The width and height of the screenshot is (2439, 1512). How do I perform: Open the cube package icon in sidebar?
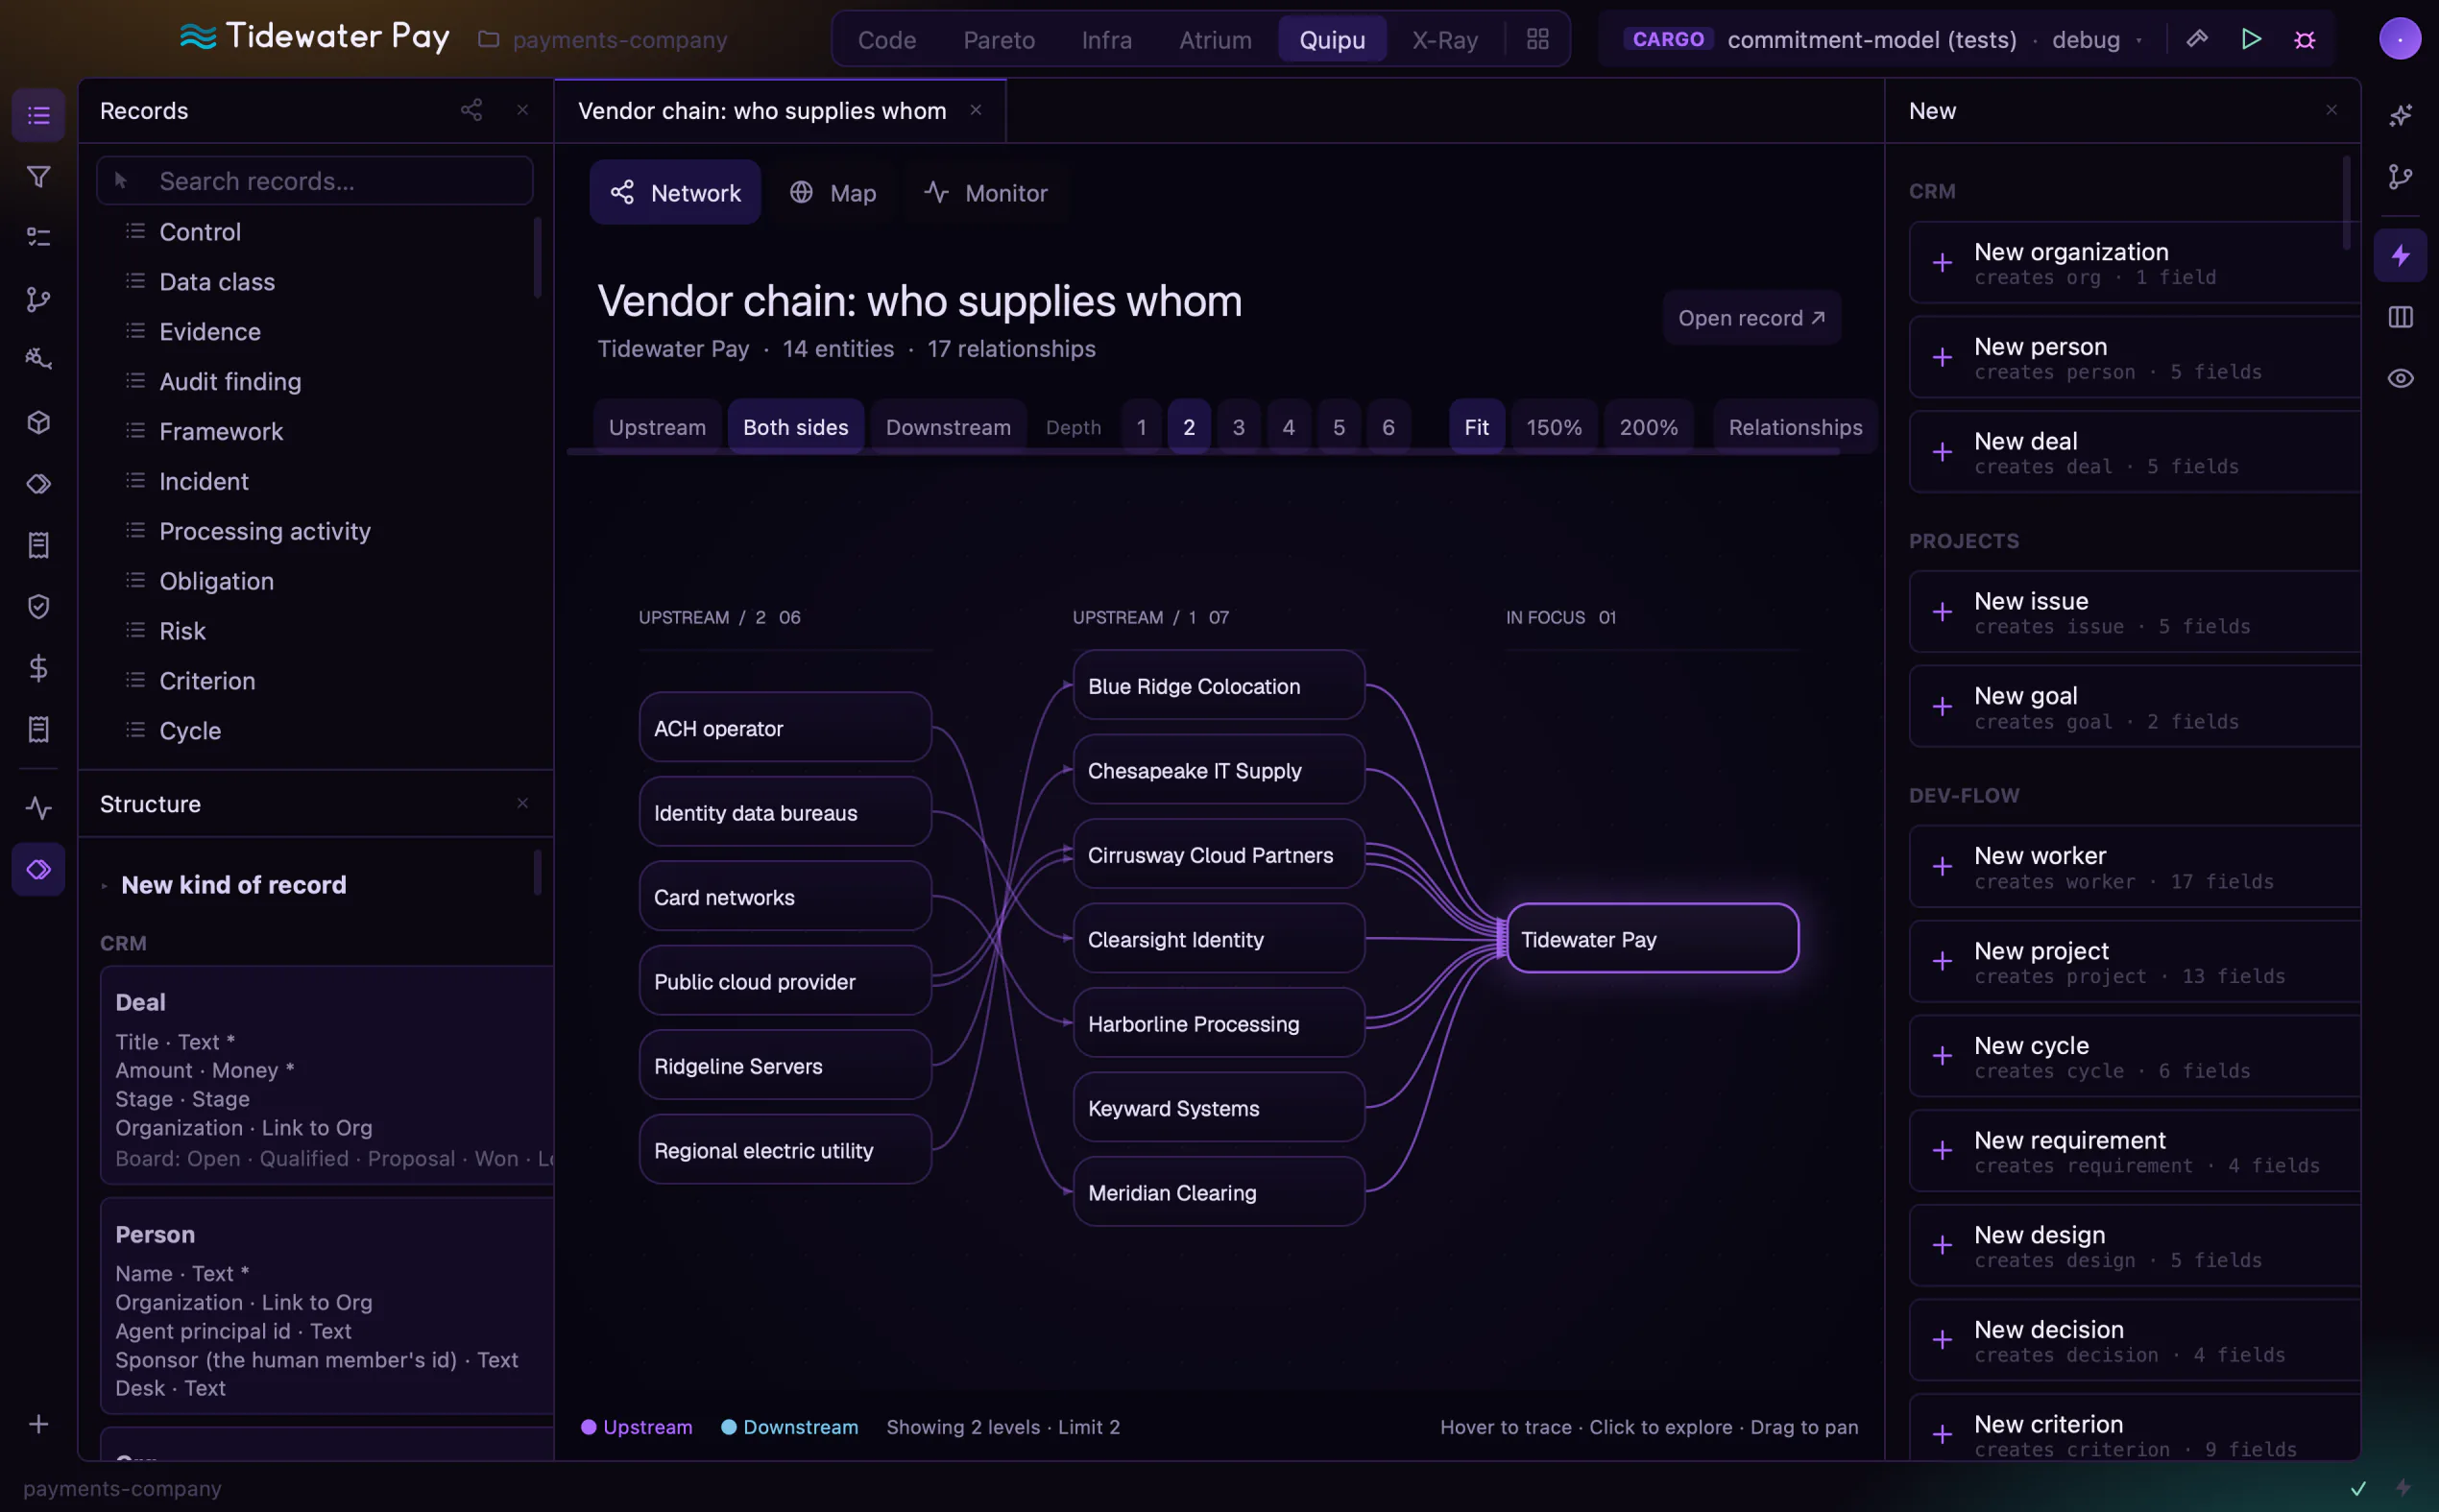pos(38,422)
